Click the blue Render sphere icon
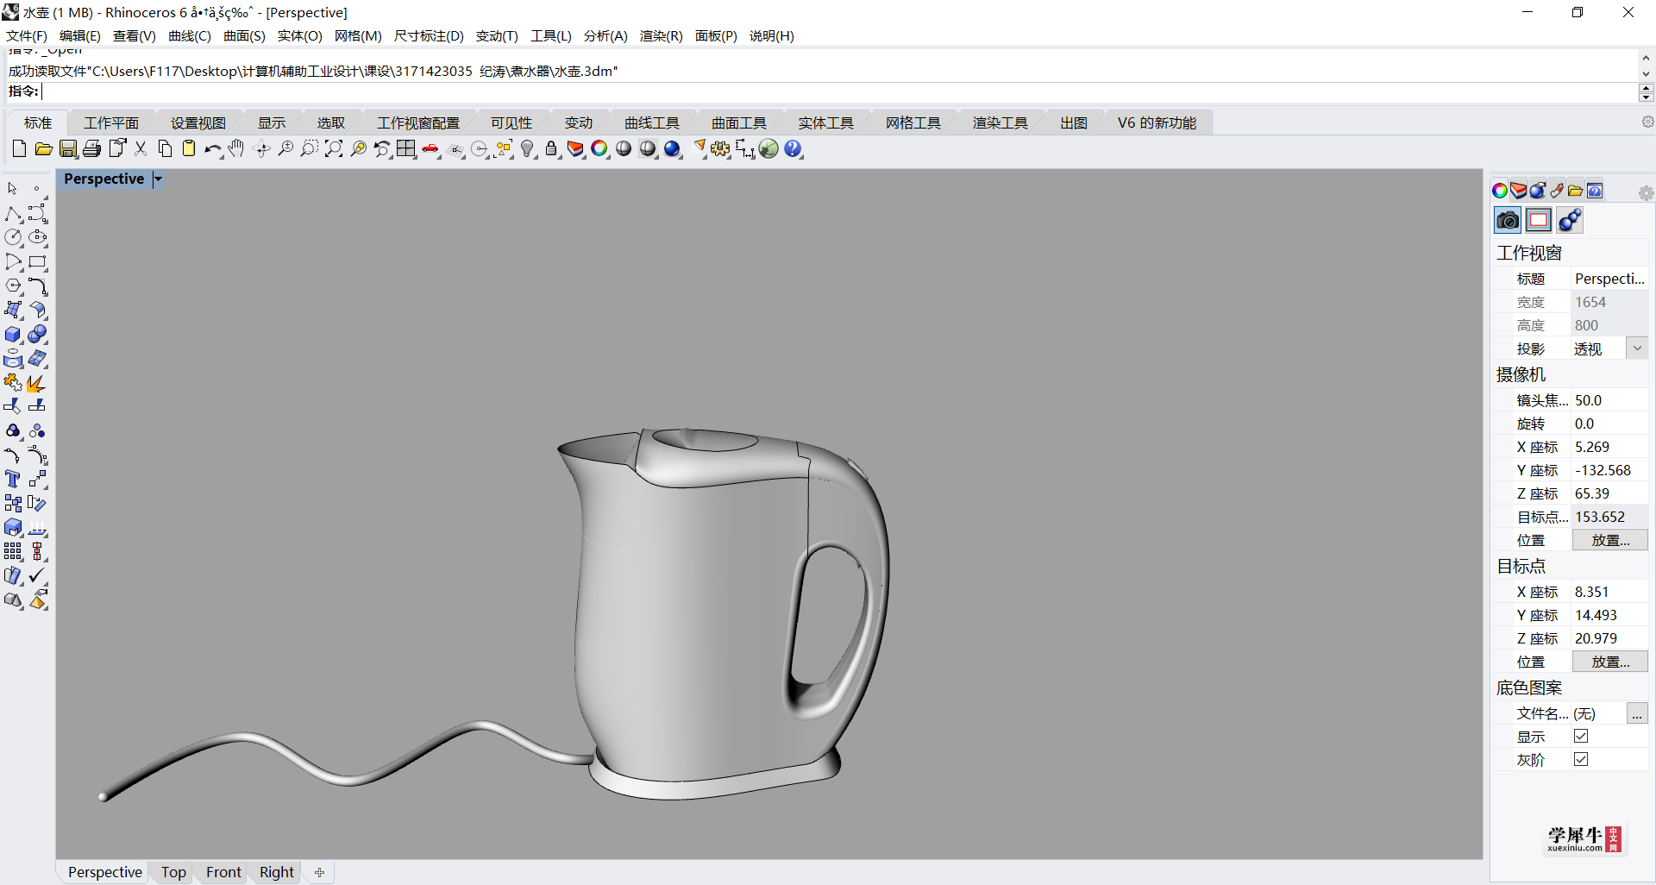Image resolution: width=1656 pixels, height=885 pixels. pos(673,149)
